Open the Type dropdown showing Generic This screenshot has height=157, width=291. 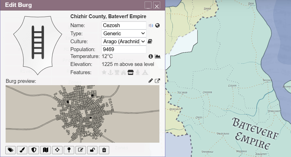coord(124,33)
